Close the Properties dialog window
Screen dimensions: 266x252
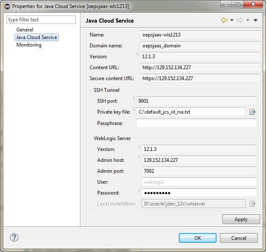click(x=253, y=5)
